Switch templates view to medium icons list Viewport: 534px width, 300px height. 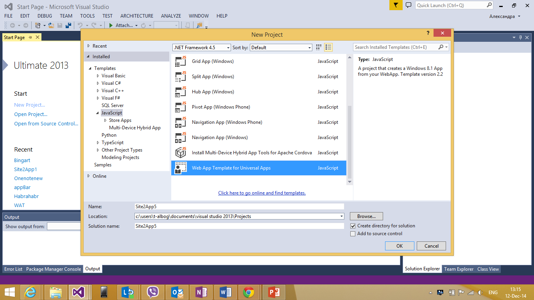click(328, 47)
